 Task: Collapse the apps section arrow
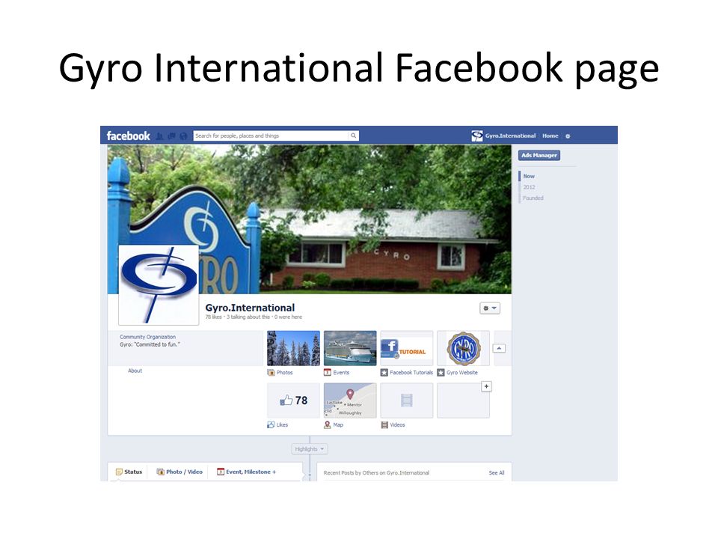coord(499,348)
